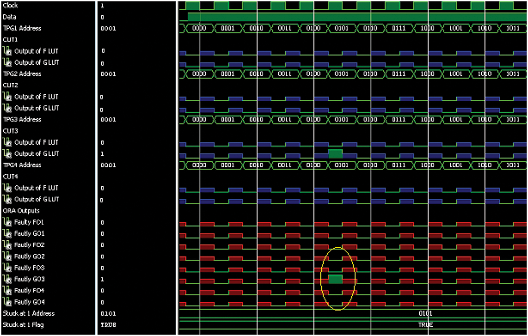Select the Stuck at 1 Flag signal
This screenshot has width=528, height=336.
click(x=23, y=325)
